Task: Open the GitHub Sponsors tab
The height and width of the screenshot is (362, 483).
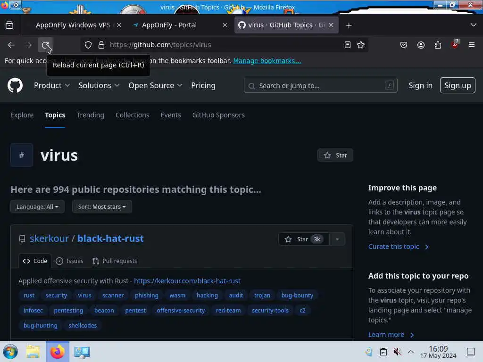Action: coord(218,115)
